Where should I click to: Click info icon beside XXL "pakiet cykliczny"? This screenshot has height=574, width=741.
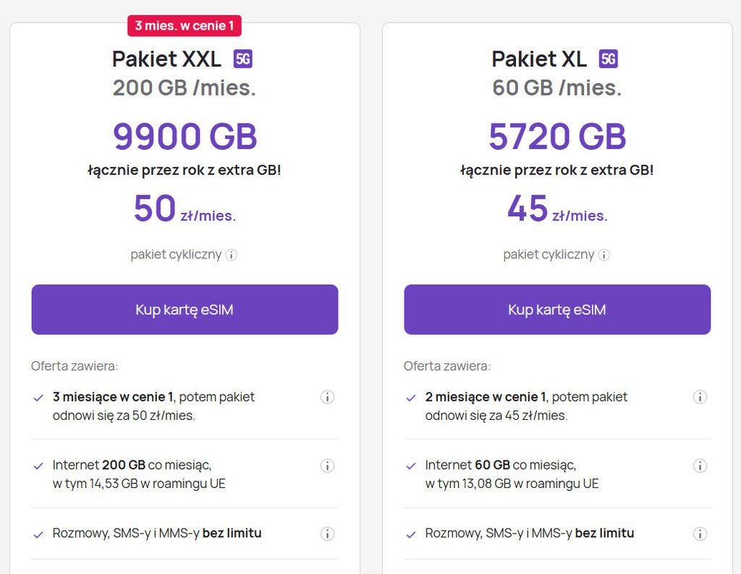(x=232, y=255)
